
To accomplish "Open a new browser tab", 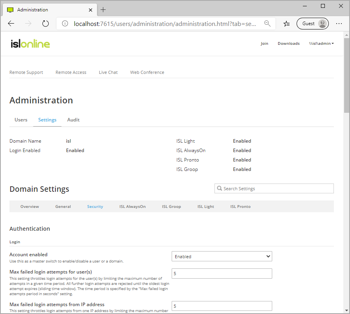I will pyautogui.click(x=103, y=9).
